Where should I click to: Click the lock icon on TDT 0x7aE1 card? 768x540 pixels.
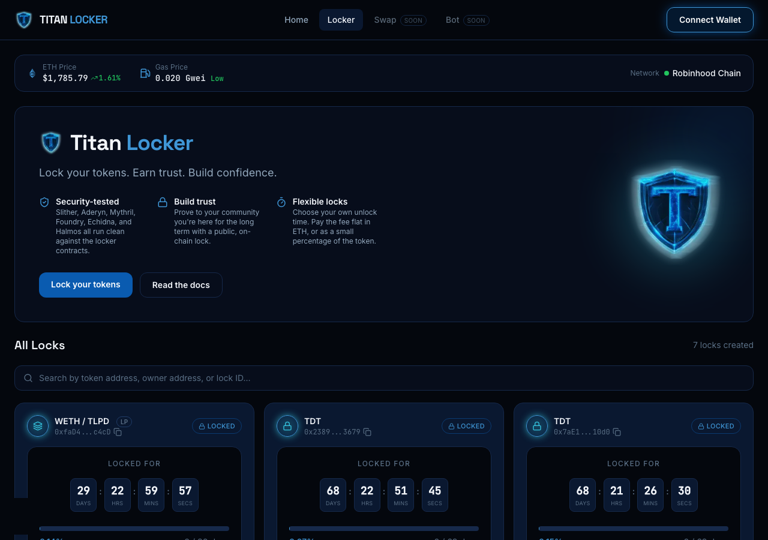(x=537, y=426)
